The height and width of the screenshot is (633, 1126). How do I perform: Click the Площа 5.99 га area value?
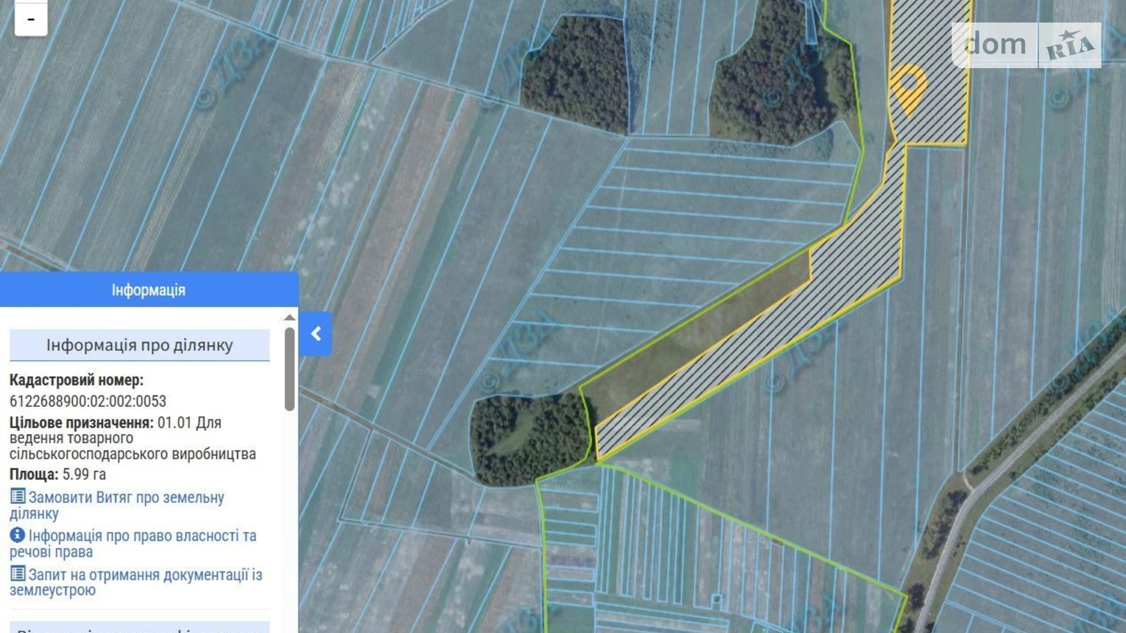tap(84, 475)
